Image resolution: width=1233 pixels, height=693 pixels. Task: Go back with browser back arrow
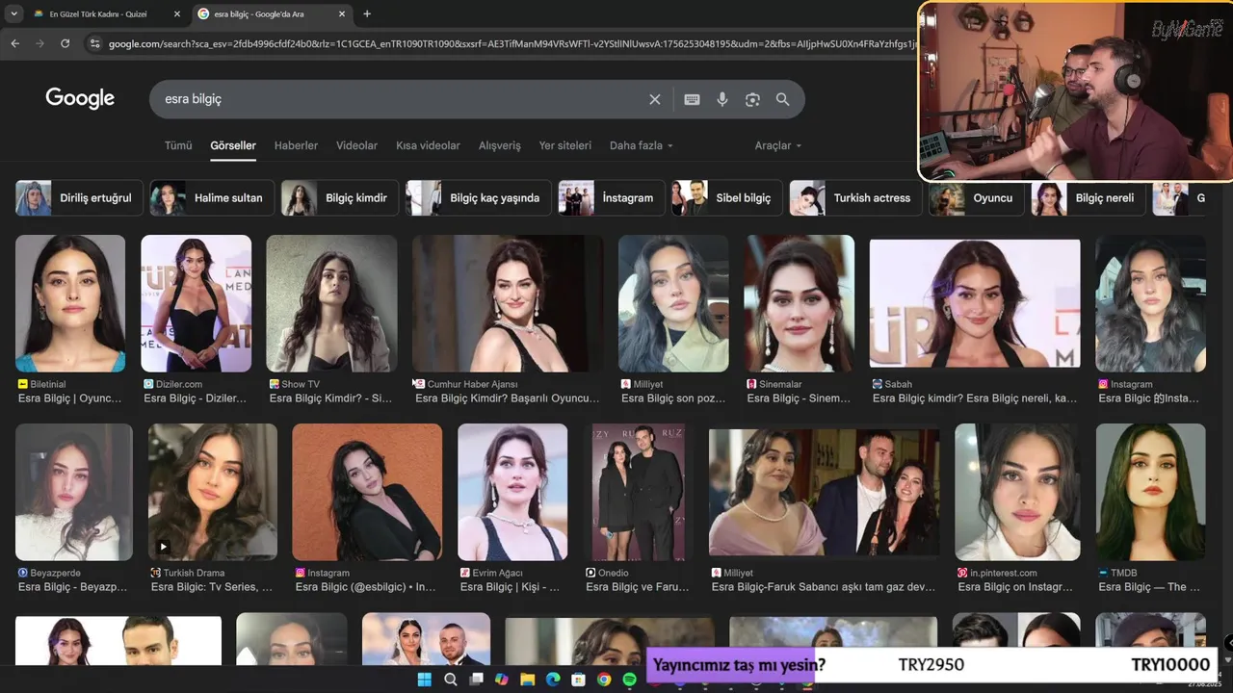click(x=14, y=43)
